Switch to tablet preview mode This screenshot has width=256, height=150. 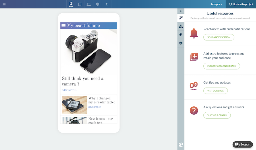[80, 4]
